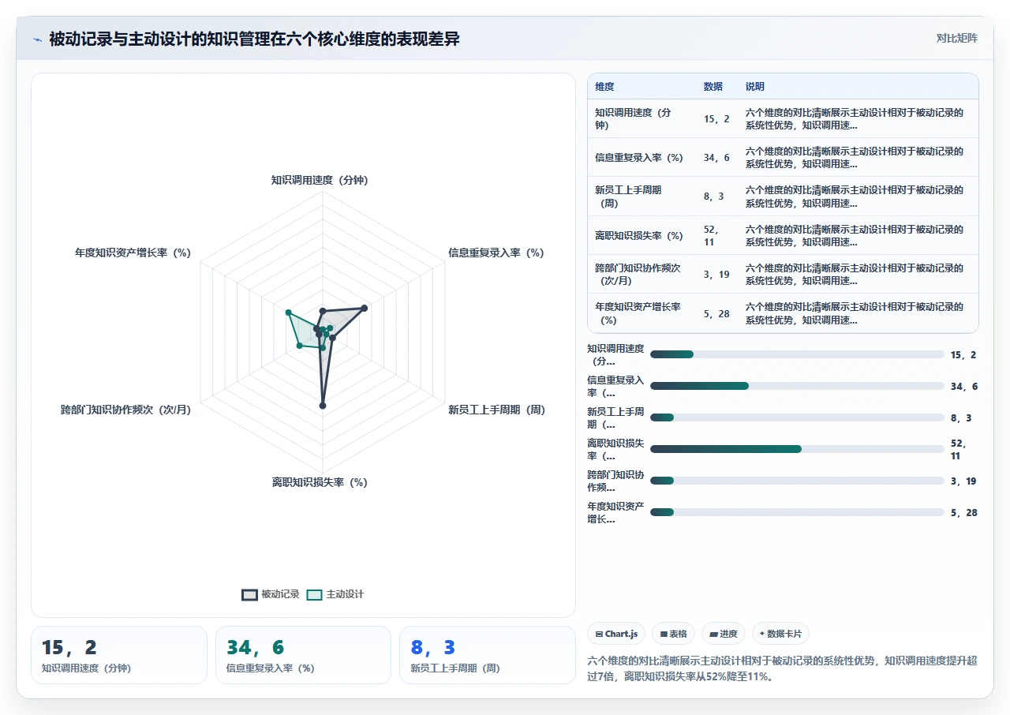Select table row 新员工上手周期（周）

pos(783,197)
